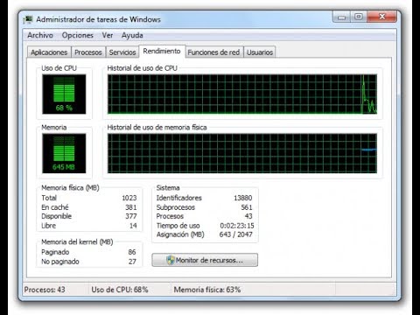Click the No paginado value 27

click(x=132, y=262)
